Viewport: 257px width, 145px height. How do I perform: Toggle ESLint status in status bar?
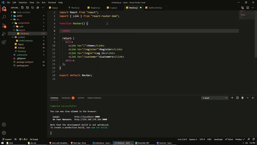(229, 139)
